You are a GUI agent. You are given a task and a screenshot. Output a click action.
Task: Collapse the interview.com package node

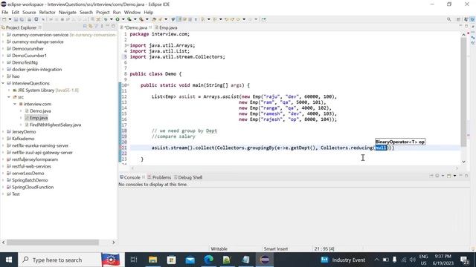[15, 104]
